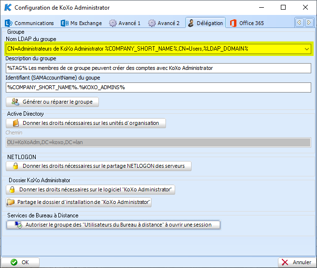Click Générer ou réparer le groupe button
This screenshot has width=317, height=268.
coord(53,102)
